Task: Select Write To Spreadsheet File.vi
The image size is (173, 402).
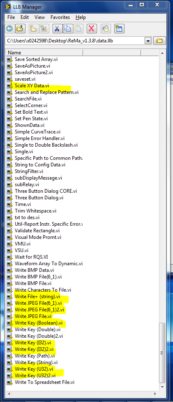Action: (x=44, y=382)
